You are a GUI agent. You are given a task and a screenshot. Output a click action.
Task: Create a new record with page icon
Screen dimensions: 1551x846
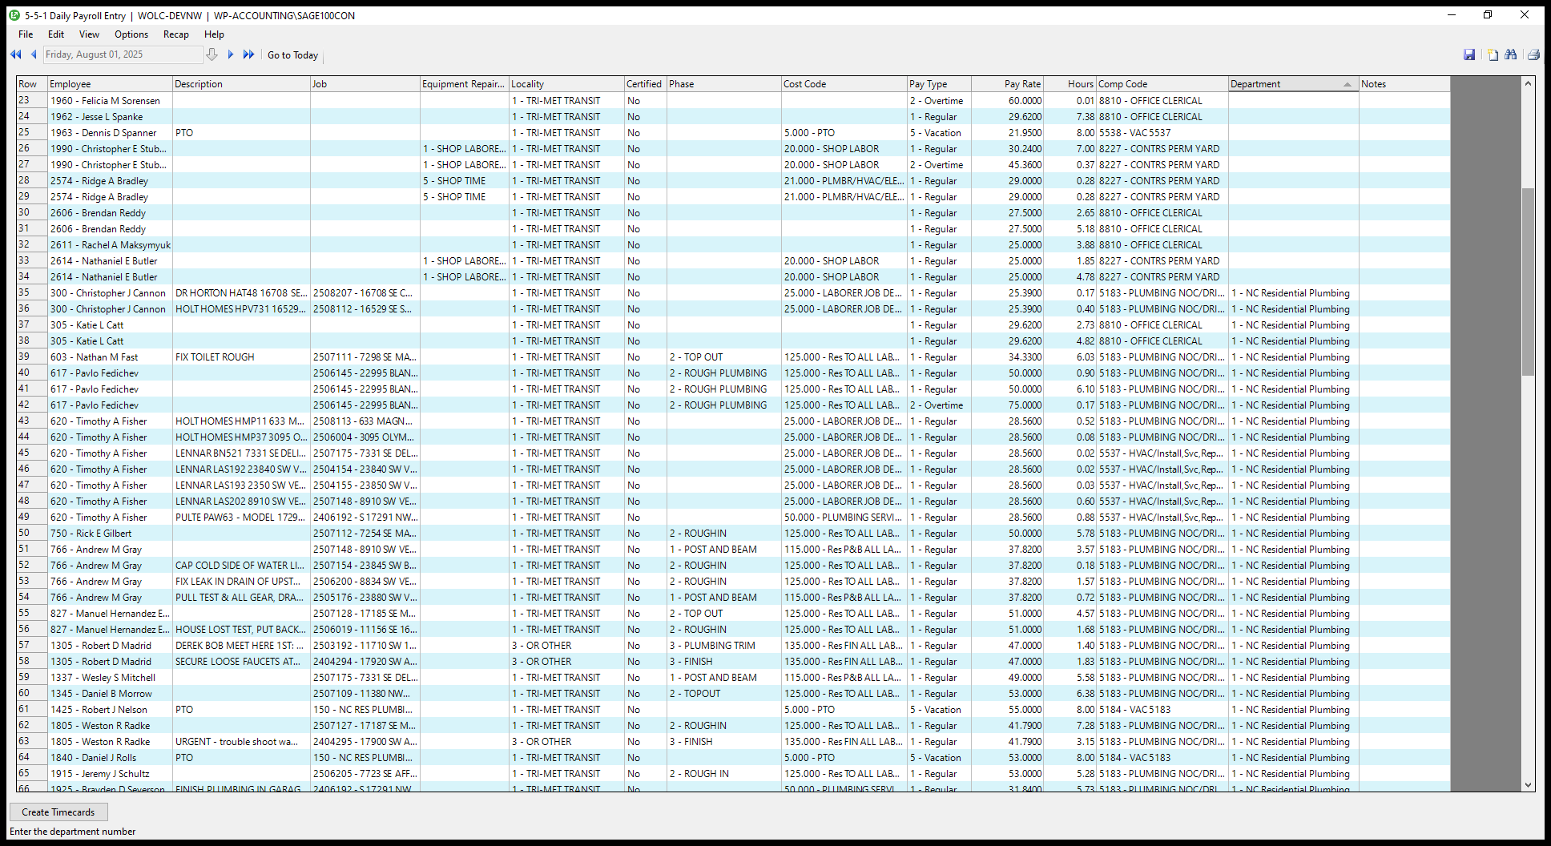[1493, 54]
